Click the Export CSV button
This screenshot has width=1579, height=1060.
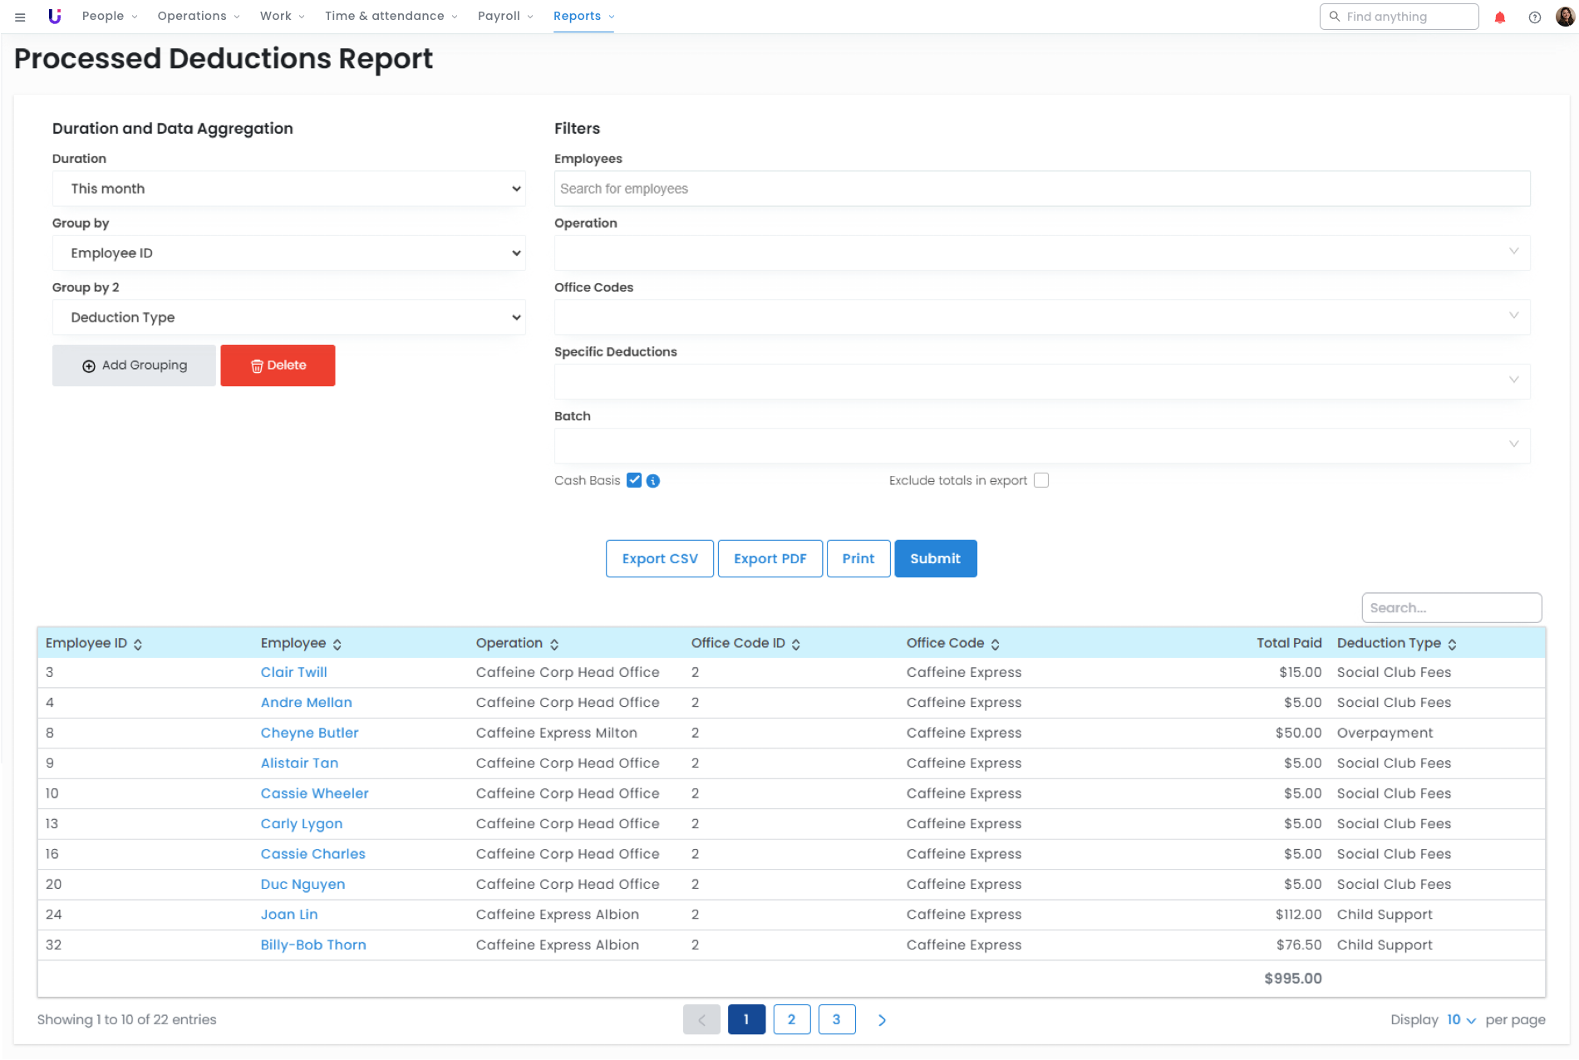point(659,559)
